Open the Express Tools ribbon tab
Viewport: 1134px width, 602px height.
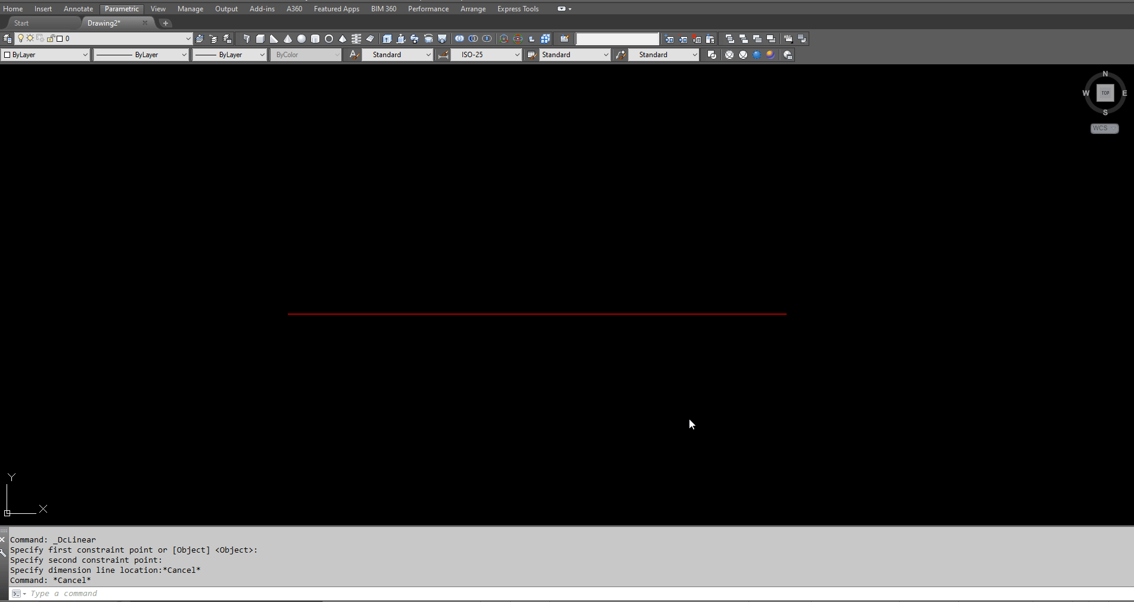click(x=518, y=9)
